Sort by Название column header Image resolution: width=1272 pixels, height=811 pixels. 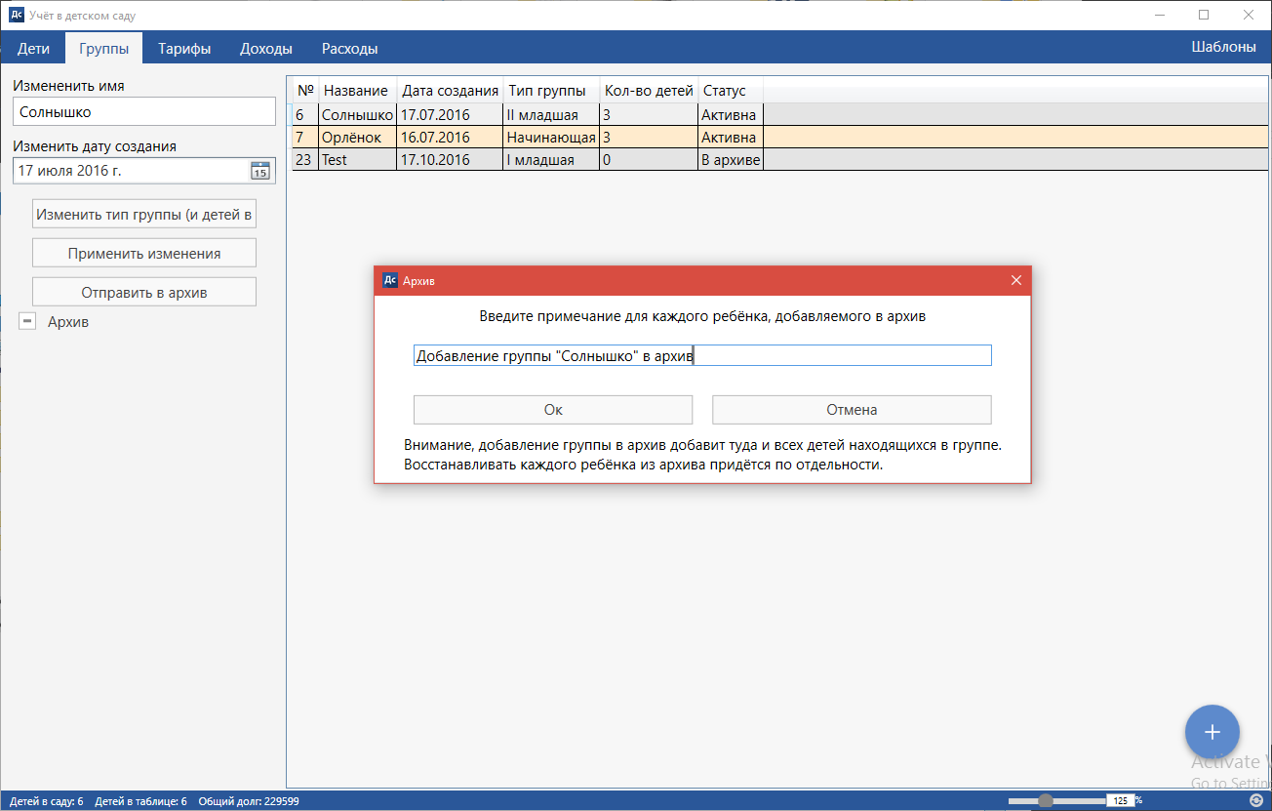[358, 90]
